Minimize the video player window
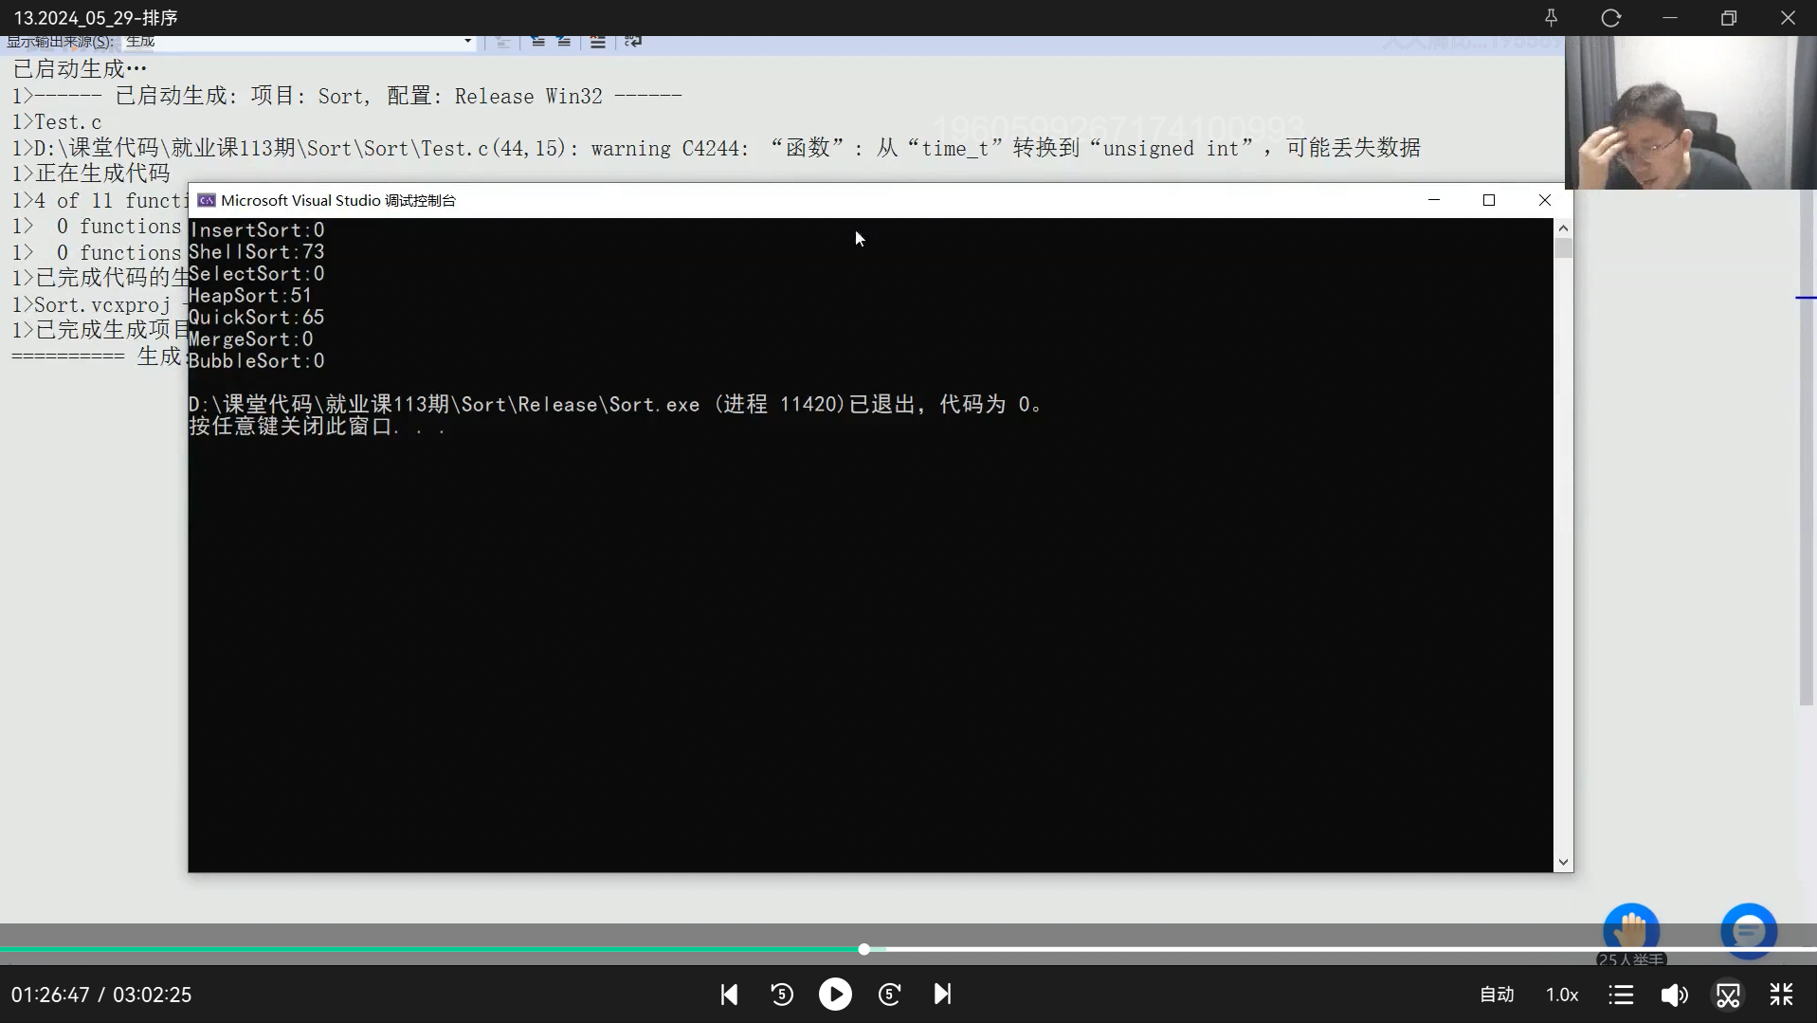Viewport: 1817px width, 1023px height. 1670,18
